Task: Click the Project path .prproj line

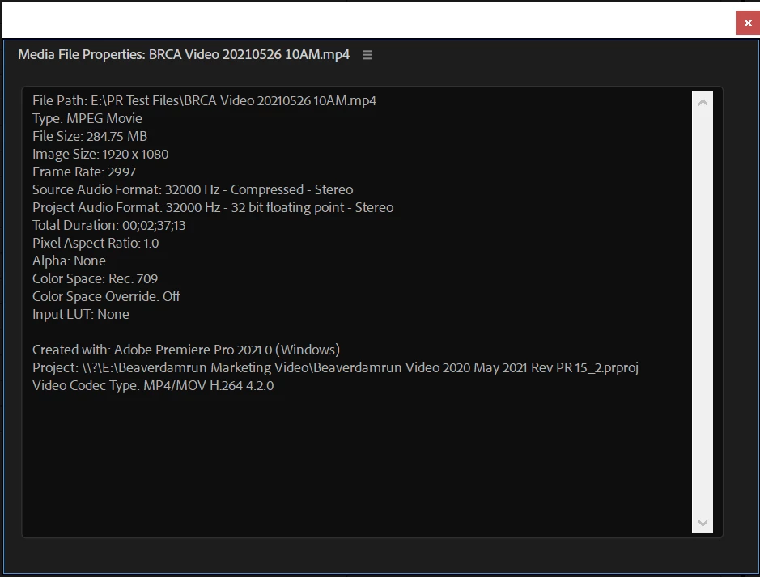Action: [x=335, y=367]
